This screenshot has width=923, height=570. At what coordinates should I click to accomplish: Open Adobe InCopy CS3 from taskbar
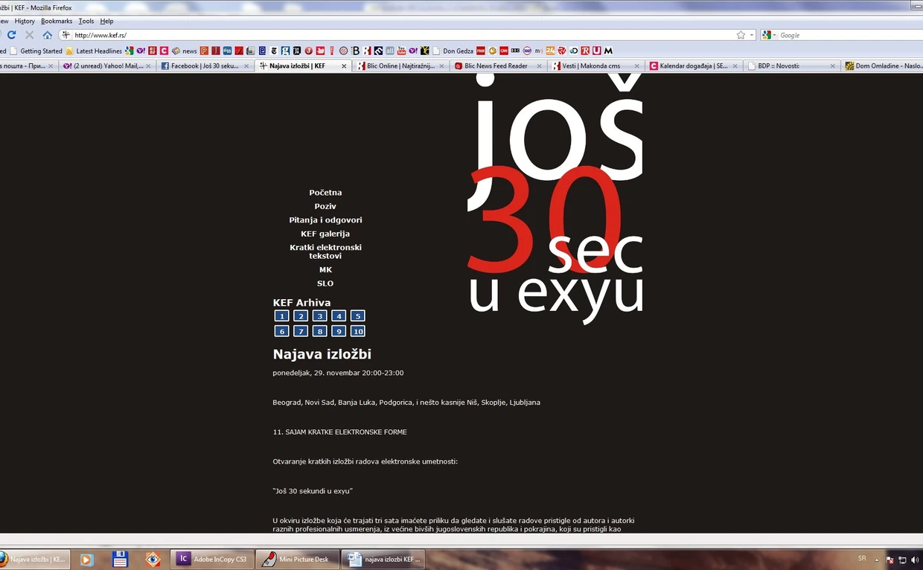[x=212, y=559]
